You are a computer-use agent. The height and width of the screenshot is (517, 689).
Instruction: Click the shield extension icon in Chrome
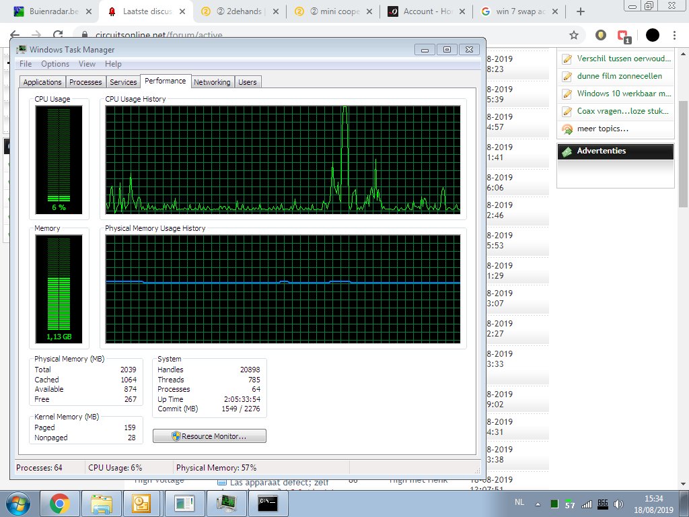601,35
